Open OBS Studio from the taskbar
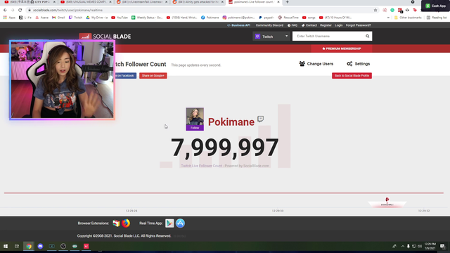The image size is (450, 253). [63, 246]
